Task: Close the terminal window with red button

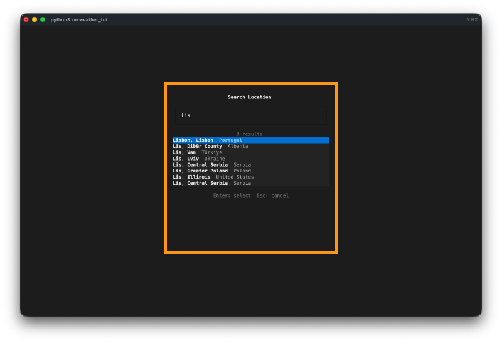Action: [x=26, y=19]
